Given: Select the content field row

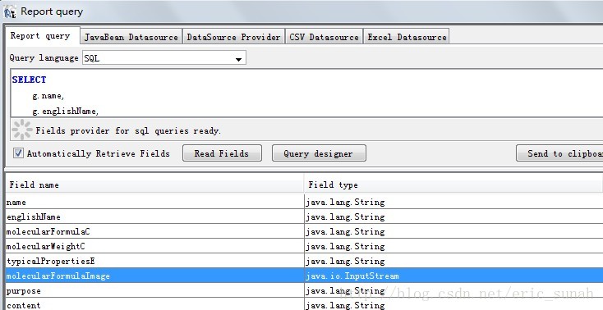Looking at the screenshot, I should [x=304, y=304].
